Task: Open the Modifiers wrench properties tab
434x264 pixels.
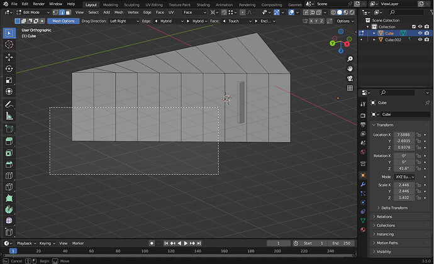Action: [363, 184]
